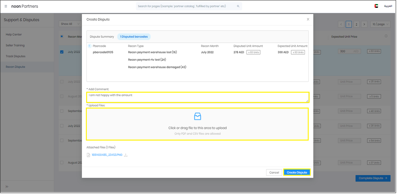Click the upload inbox icon
The image size is (397, 194).
pyautogui.click(x=197, y=116)
